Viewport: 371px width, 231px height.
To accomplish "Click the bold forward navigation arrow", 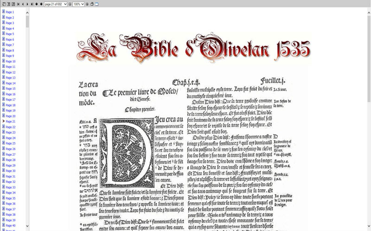I will [x=41, y=4].
